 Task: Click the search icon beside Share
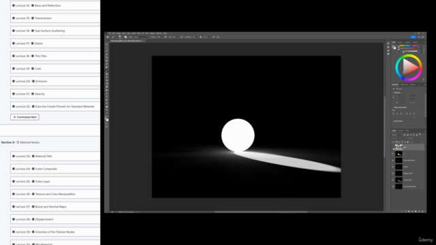click(x=419, y=37)
